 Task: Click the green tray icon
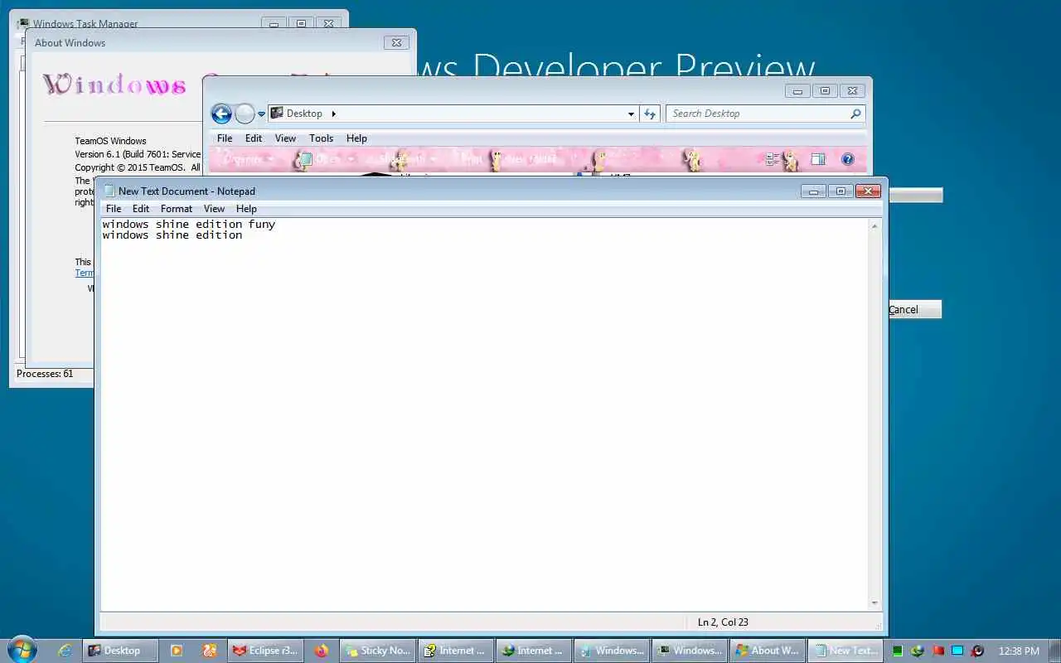898,651
